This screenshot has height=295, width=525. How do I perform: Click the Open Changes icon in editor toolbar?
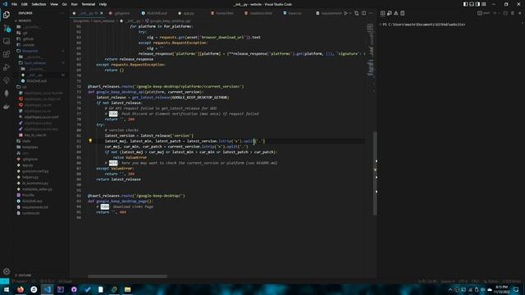[356, 13]
